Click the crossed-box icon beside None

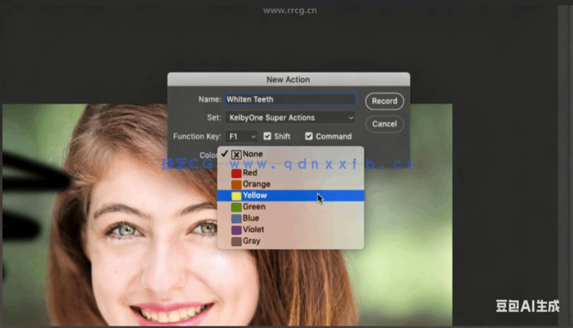pyautogui.click(x=236, y=155)
